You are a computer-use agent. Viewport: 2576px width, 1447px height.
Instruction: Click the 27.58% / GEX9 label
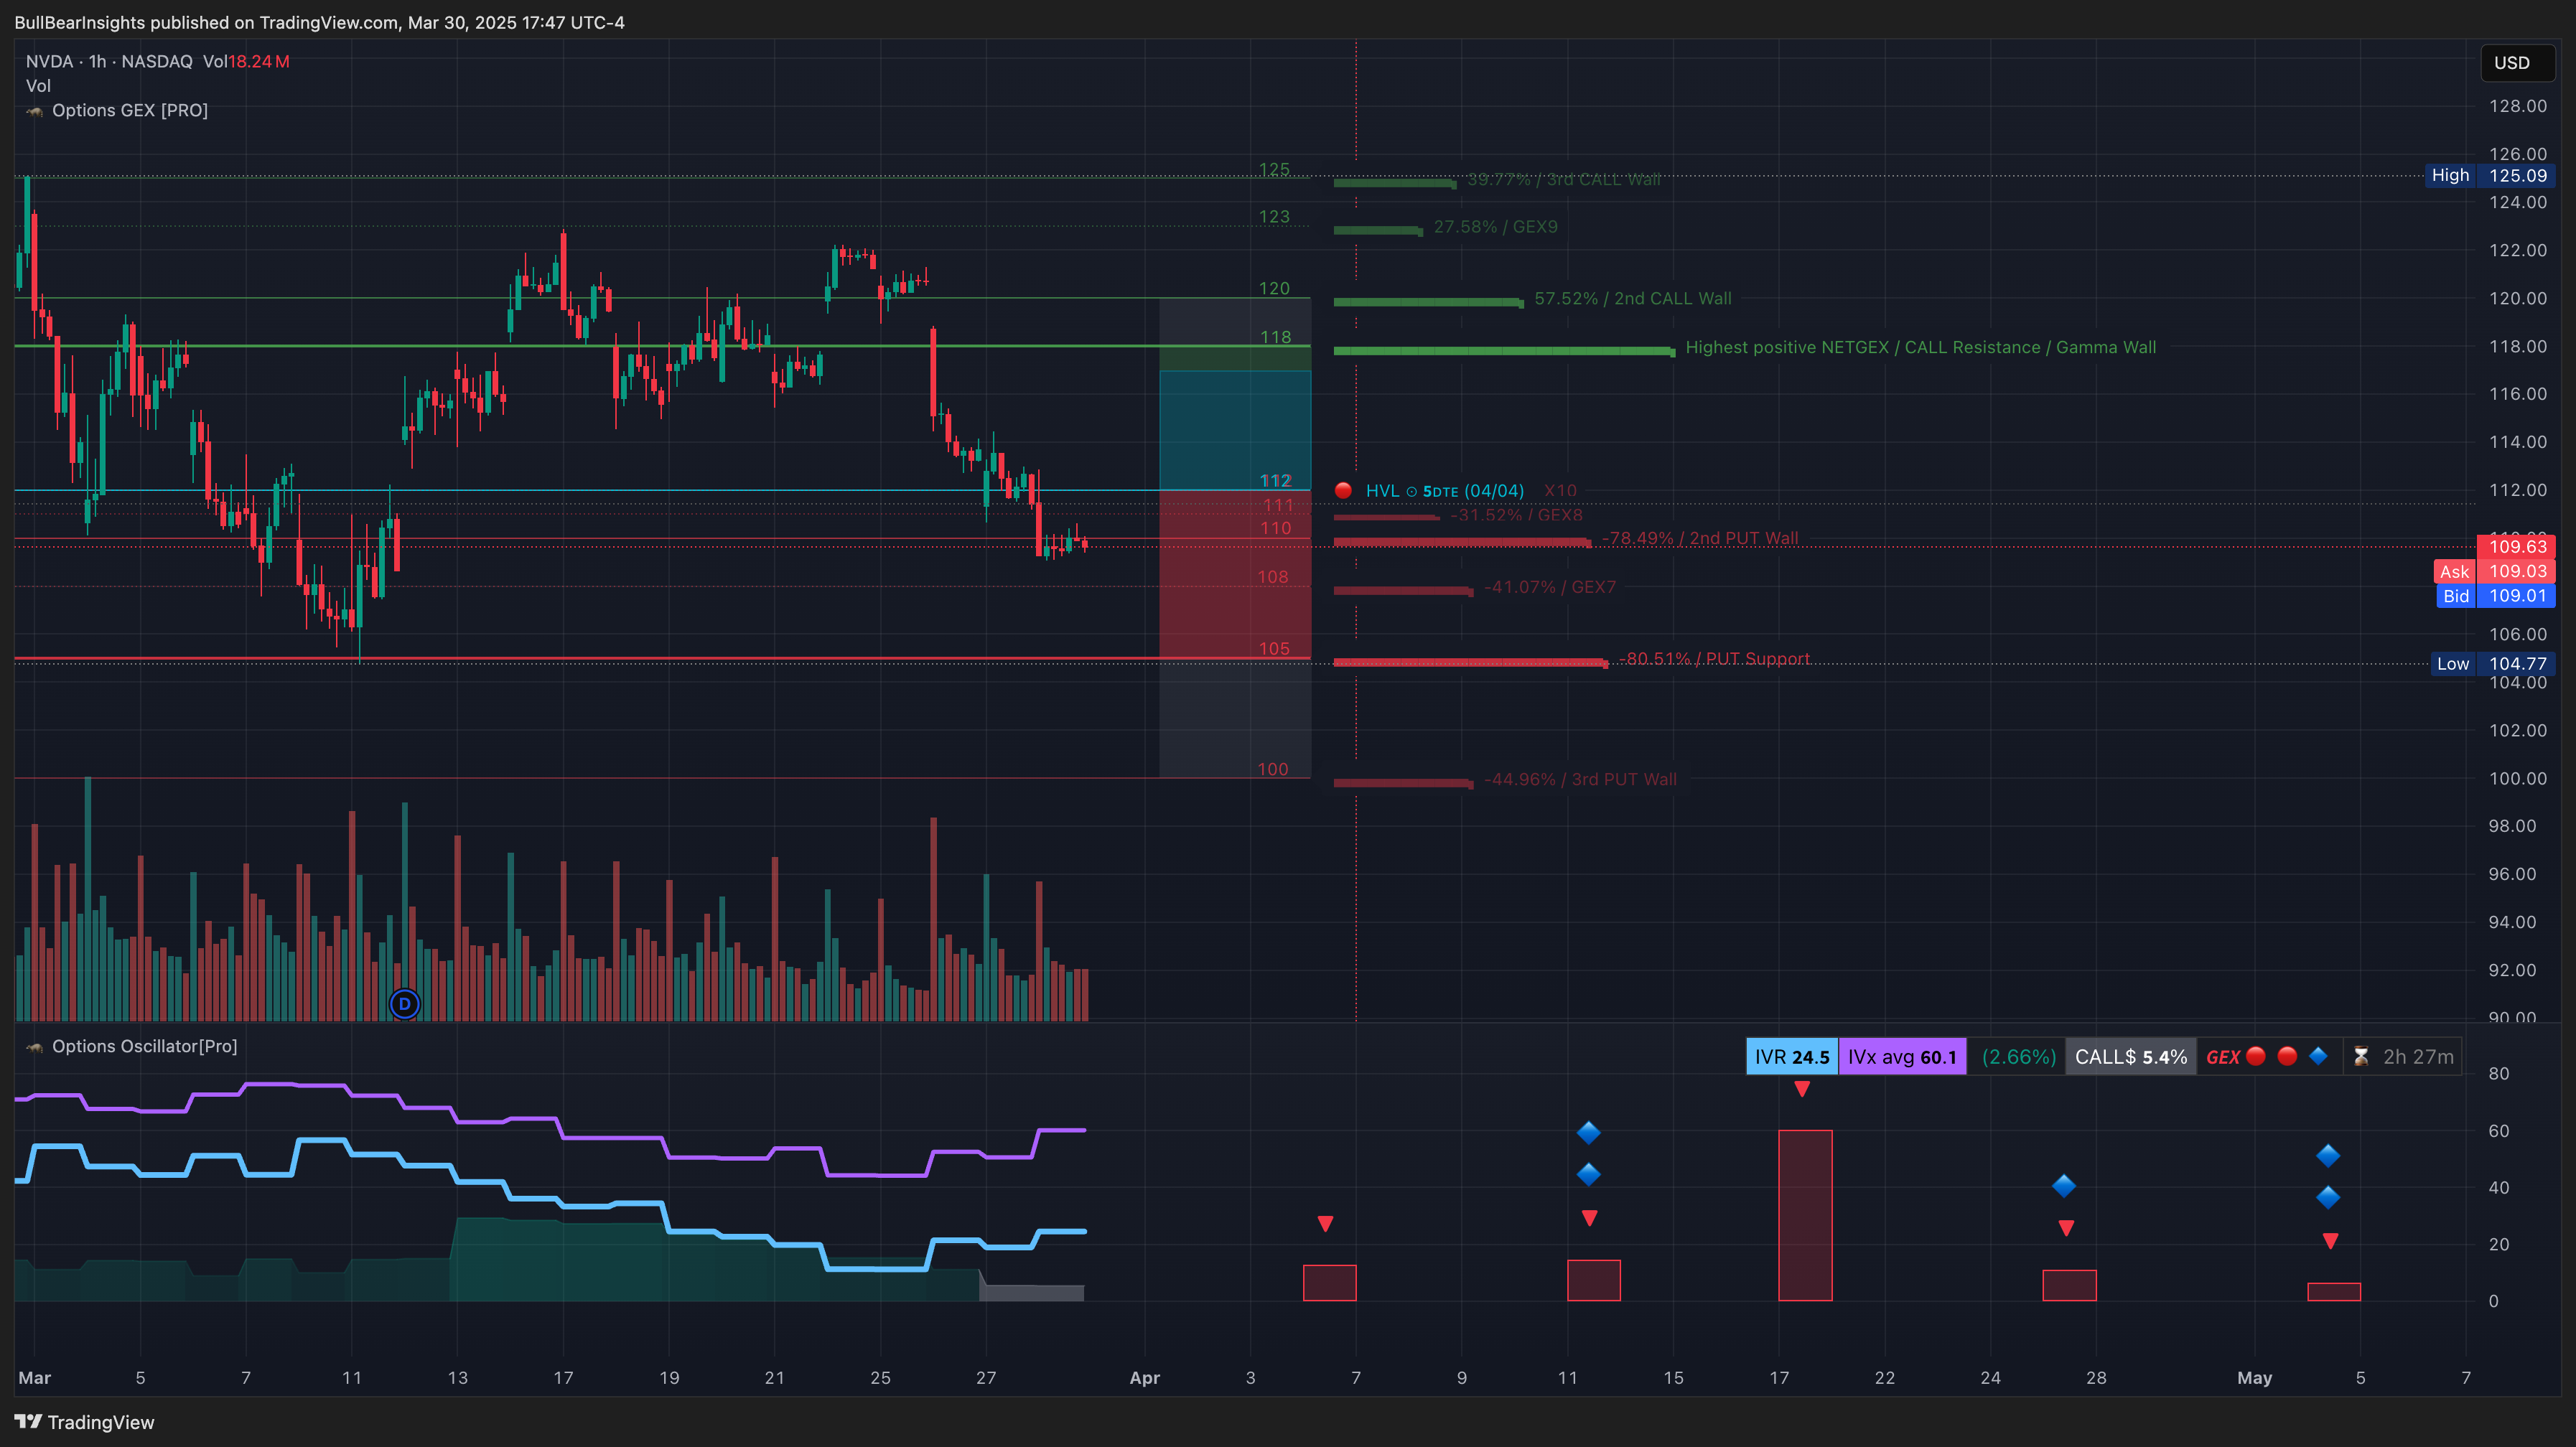1495,227
